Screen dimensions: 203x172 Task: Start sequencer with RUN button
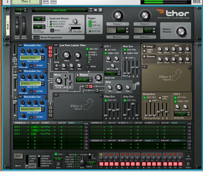18,156
